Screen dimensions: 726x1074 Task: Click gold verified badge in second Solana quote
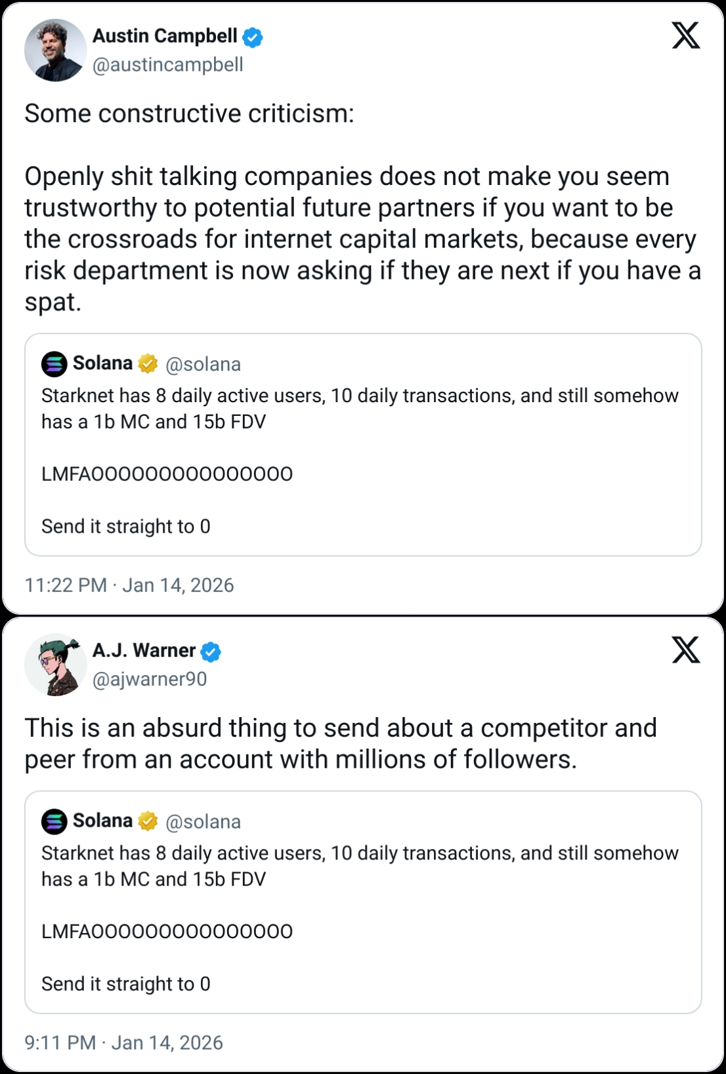pos(148,821)
